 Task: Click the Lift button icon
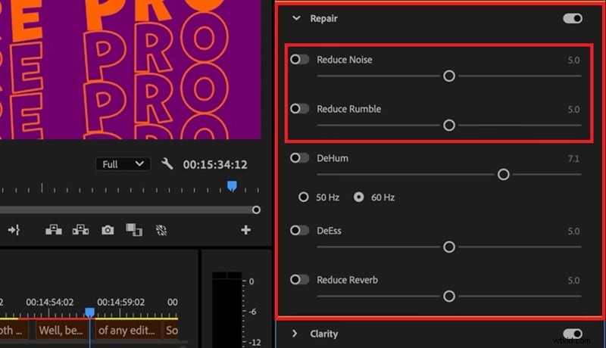[x=53, y=230]
